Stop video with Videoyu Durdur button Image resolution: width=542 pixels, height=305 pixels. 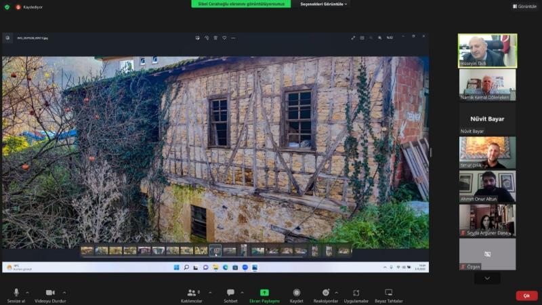pyautogui.click(x=50, y=294)
